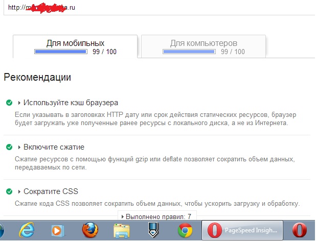Click the pen-shaped taskbar icon
The width and height of the screenshot is (316, 242).
tap(153, 231)
